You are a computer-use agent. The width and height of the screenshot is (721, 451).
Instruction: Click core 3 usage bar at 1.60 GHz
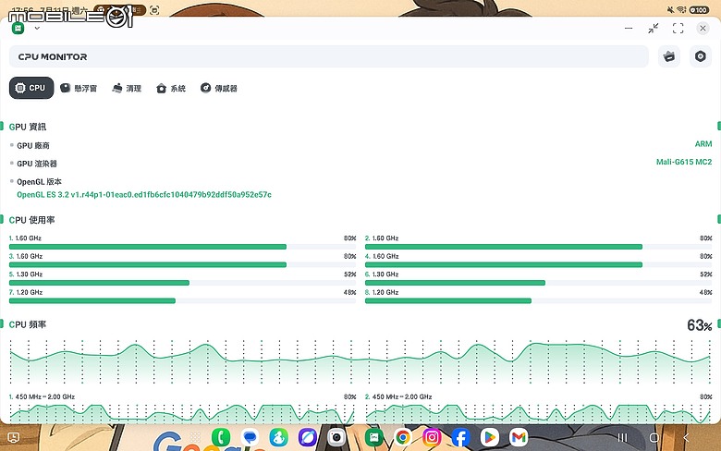(x=182, y=265)
